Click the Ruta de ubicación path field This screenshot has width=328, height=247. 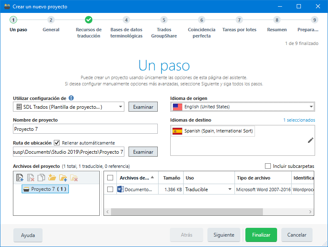pyautogui.click(x=68, y=152)
